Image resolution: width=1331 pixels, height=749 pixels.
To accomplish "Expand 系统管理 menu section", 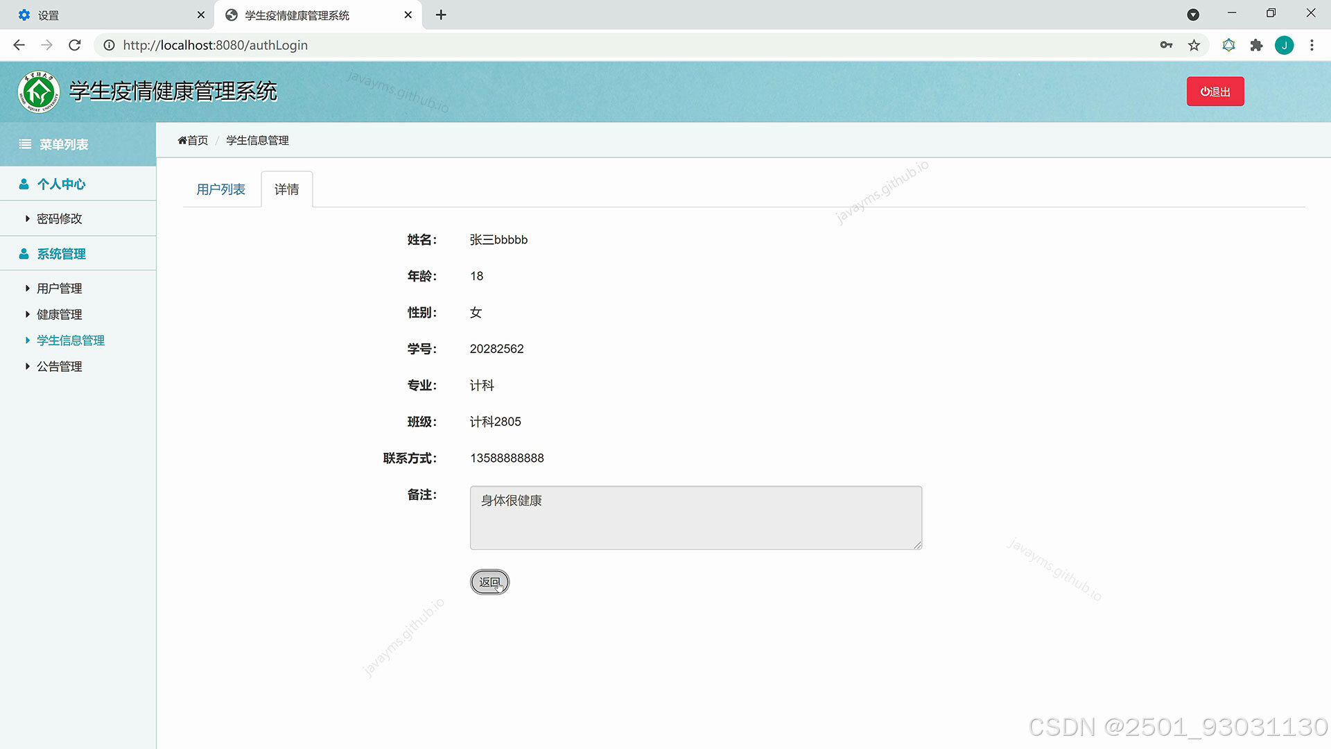I will pos(78,254).
